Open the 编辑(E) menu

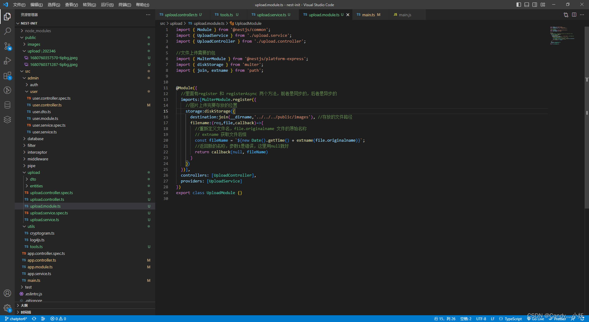37,5
